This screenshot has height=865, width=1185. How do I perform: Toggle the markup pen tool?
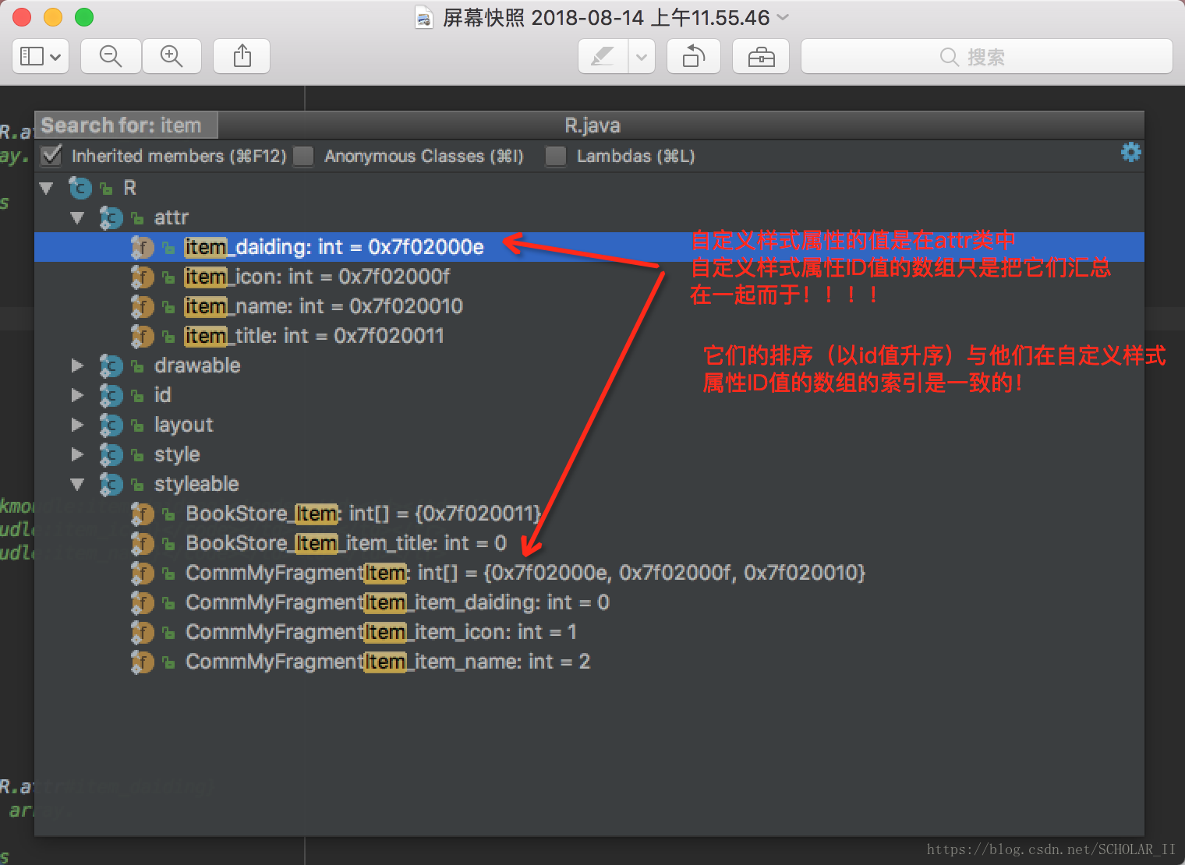point(603,57)
